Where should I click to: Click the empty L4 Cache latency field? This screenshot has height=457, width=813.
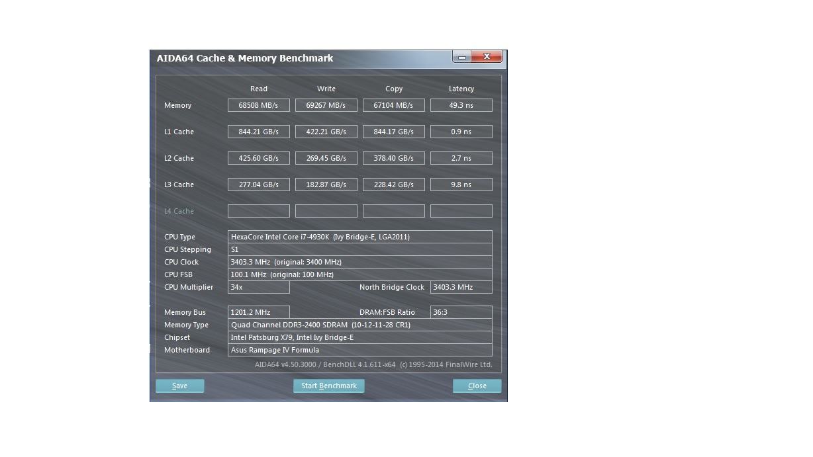pyautogui.click(x=461, y=211)
